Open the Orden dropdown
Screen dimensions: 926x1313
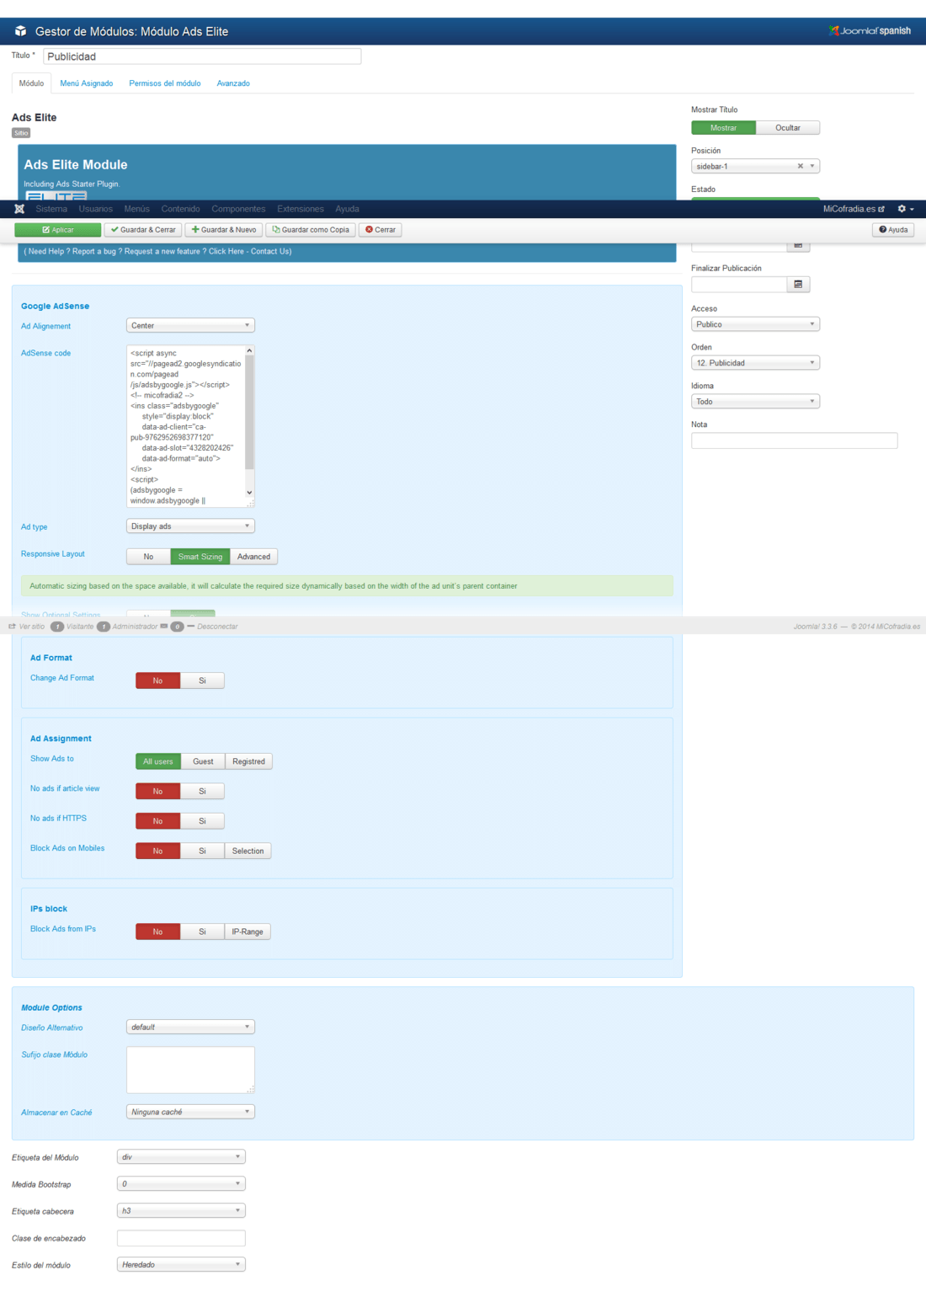pos(755,363)
